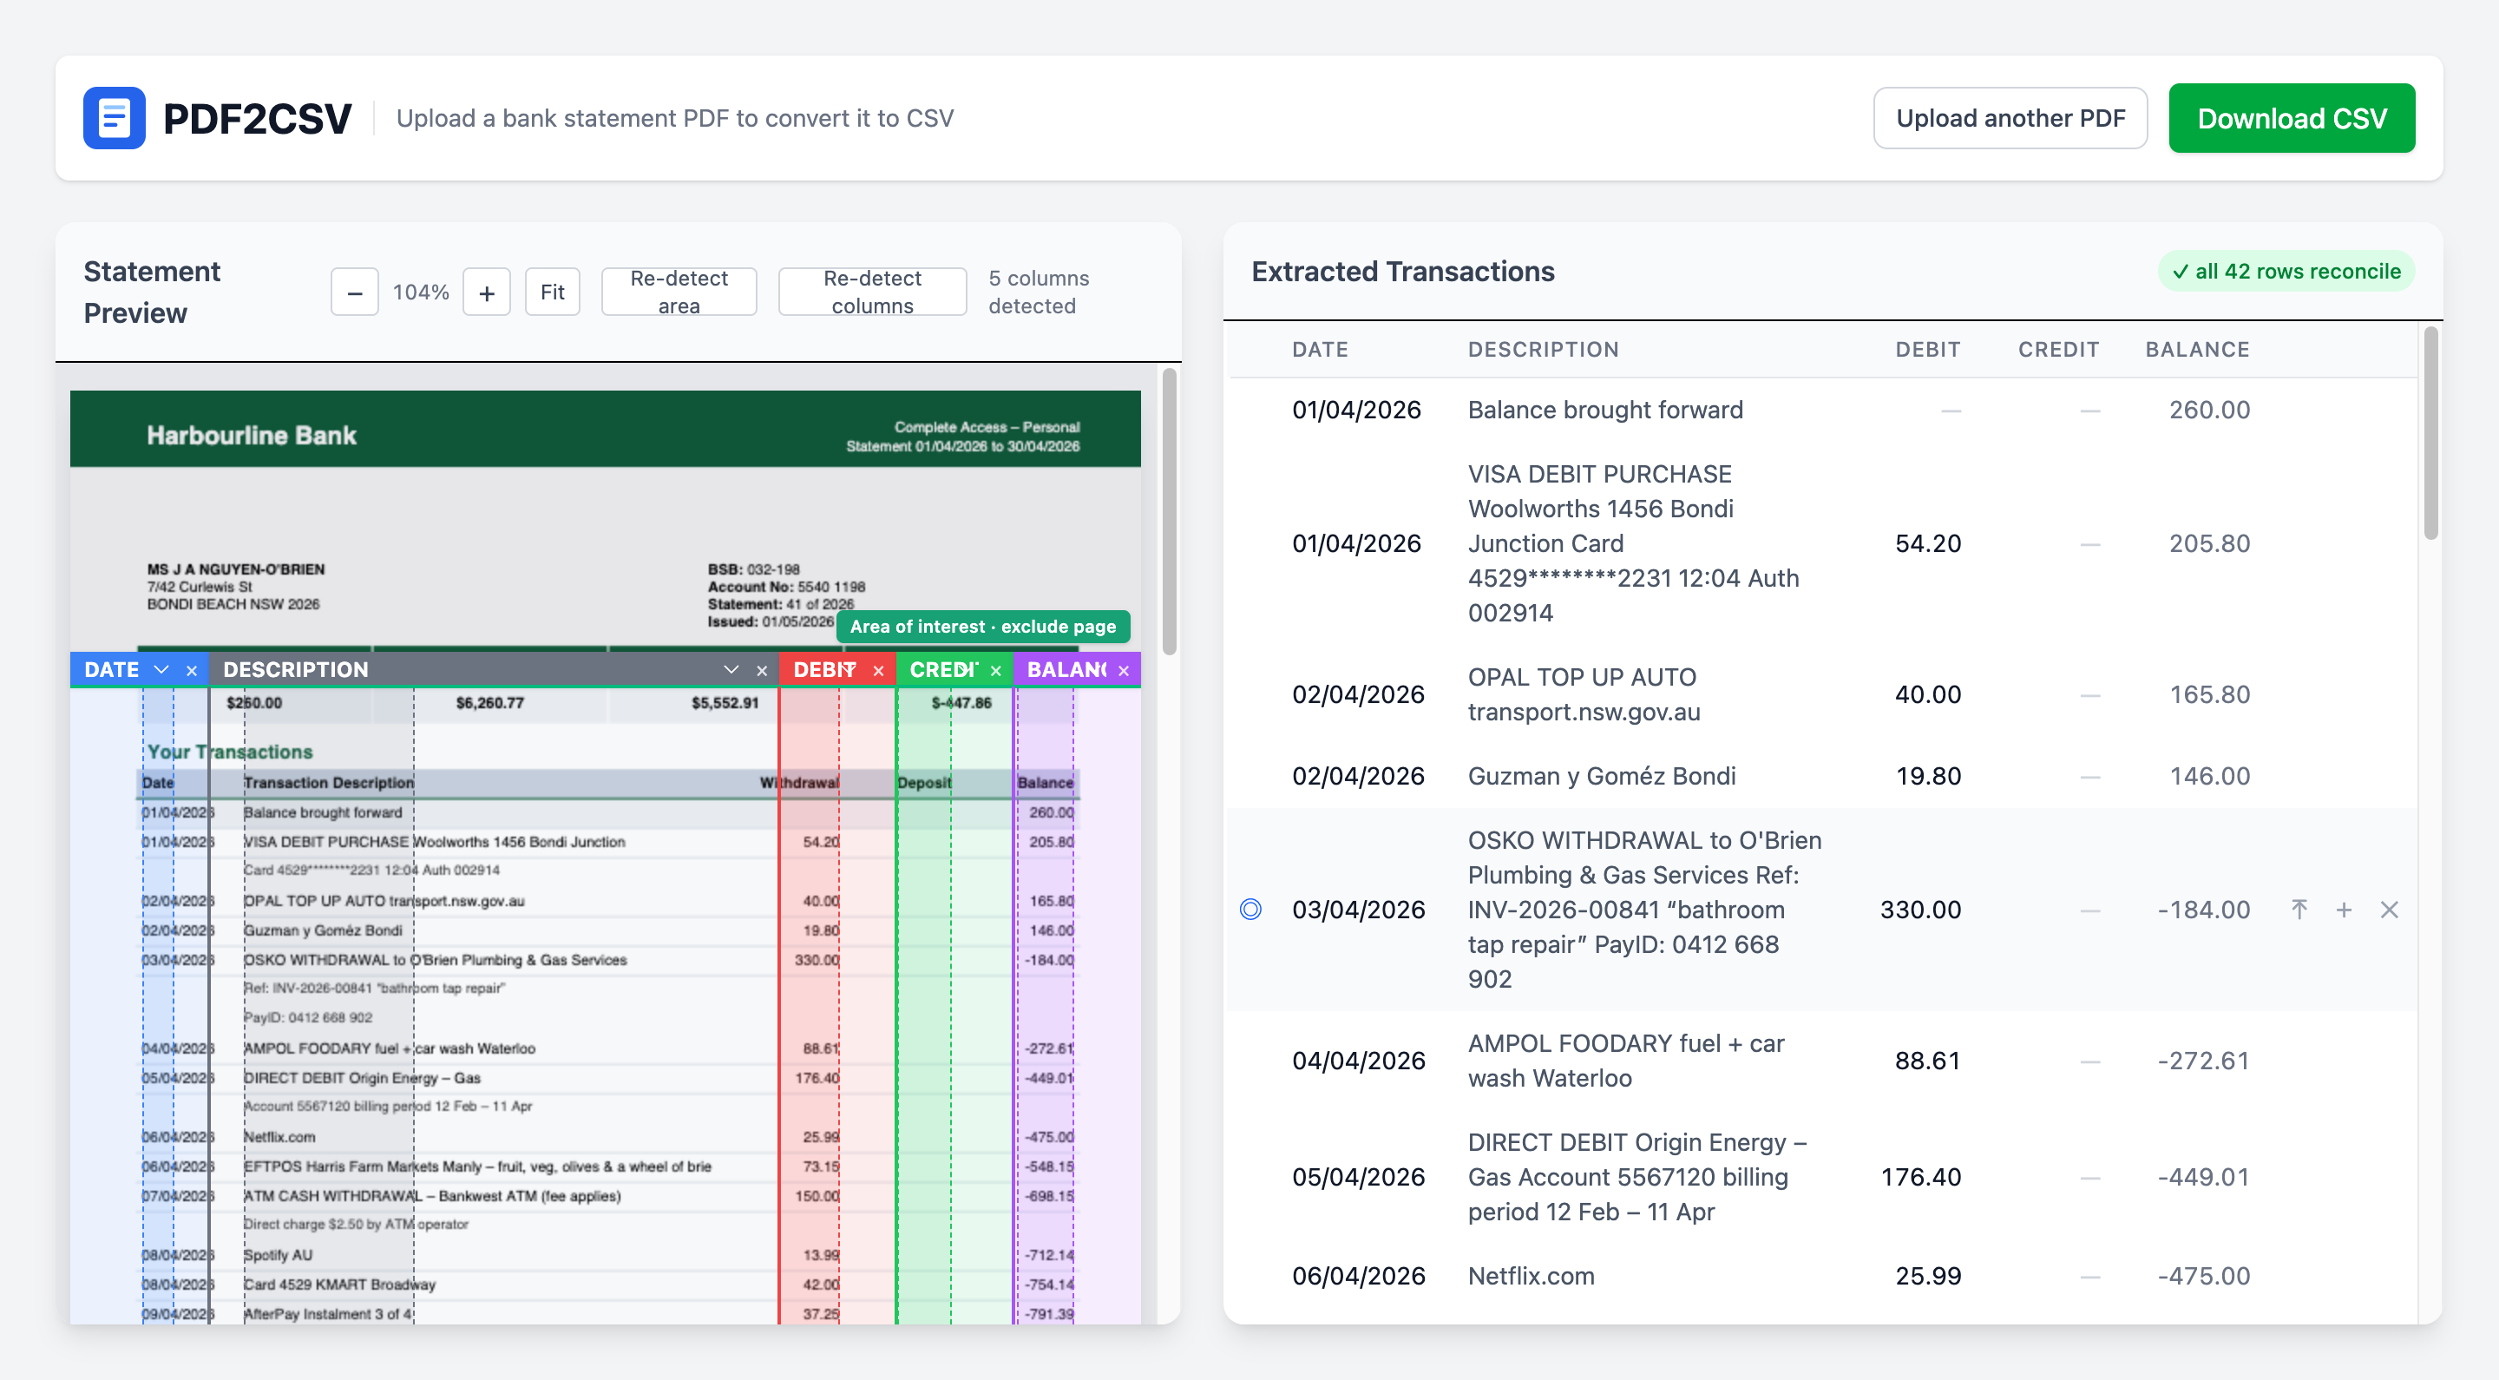Add a row after the 03/04/2026 transaction
Viewport: 2499px width, 1380px height.
pyautogui.click(x=2344, y=910)
